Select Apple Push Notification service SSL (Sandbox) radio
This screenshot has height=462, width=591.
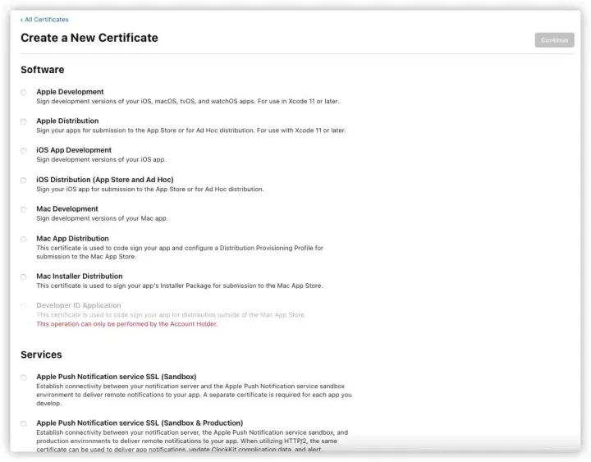[x=23, y=377]
